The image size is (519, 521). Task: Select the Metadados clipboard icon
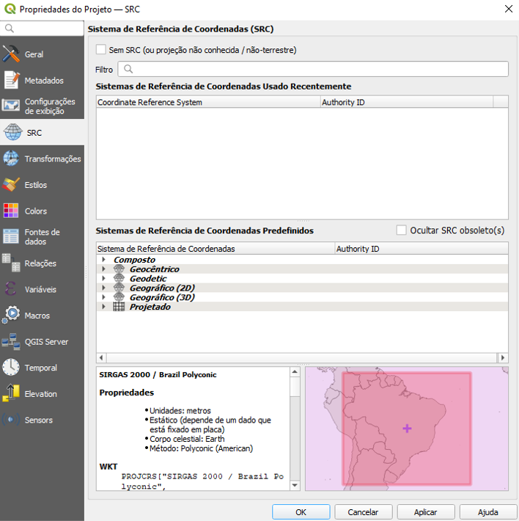12,80
